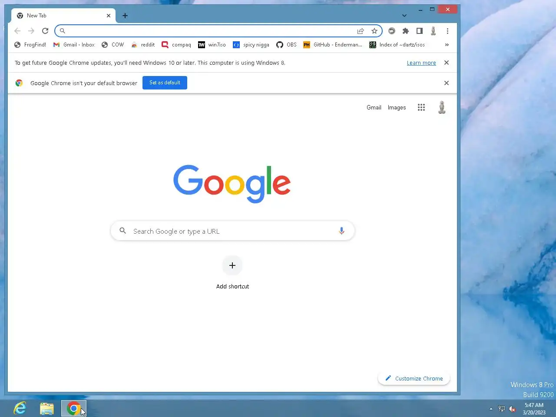
Task: Click the Learn more link
Action: click(421, 63)
